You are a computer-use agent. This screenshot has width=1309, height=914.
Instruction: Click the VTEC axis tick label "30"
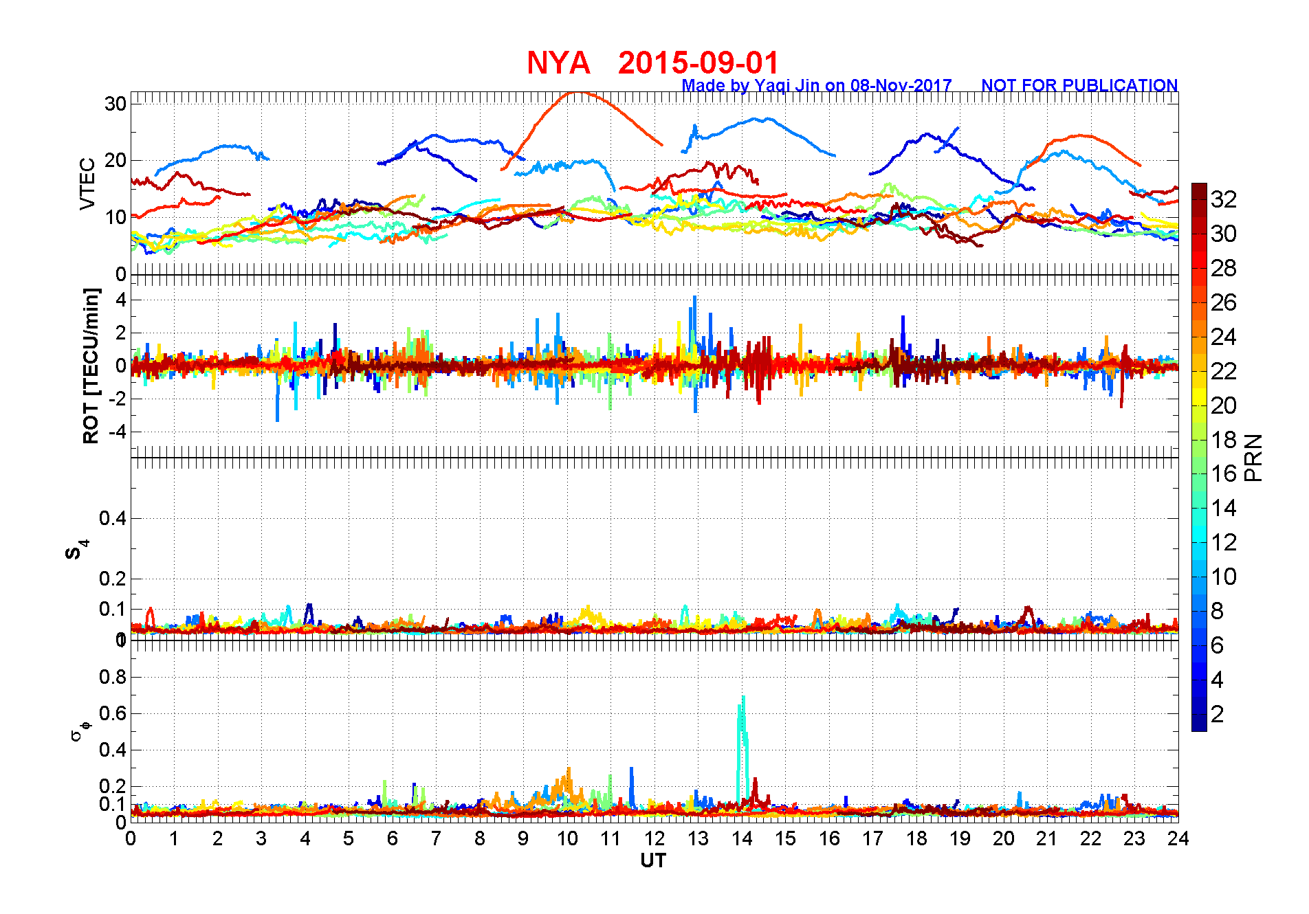pyautogui.click(x=115, y=104)
